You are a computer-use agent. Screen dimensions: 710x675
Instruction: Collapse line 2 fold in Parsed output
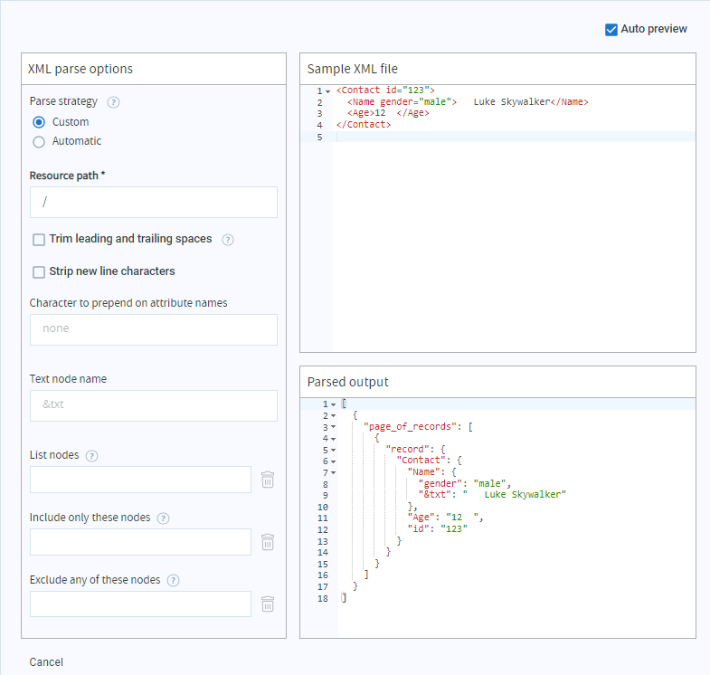(333, 416)
